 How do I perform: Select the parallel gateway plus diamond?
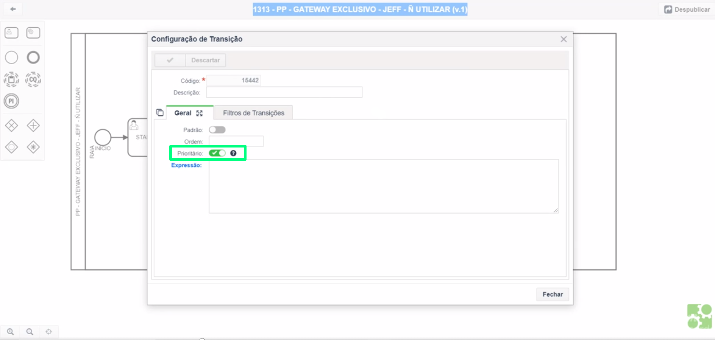(33, 126)
